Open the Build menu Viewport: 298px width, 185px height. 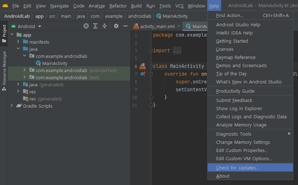pyautogui.click(x=136, y=6)
